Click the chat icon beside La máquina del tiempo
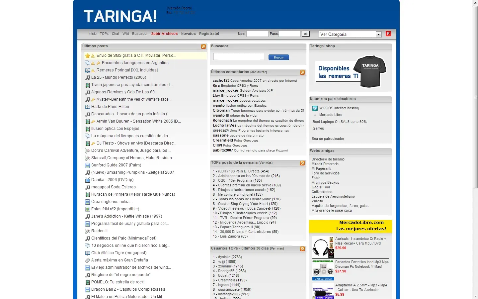The height and width of the screenshot is (299, 478). pos(88,136)
